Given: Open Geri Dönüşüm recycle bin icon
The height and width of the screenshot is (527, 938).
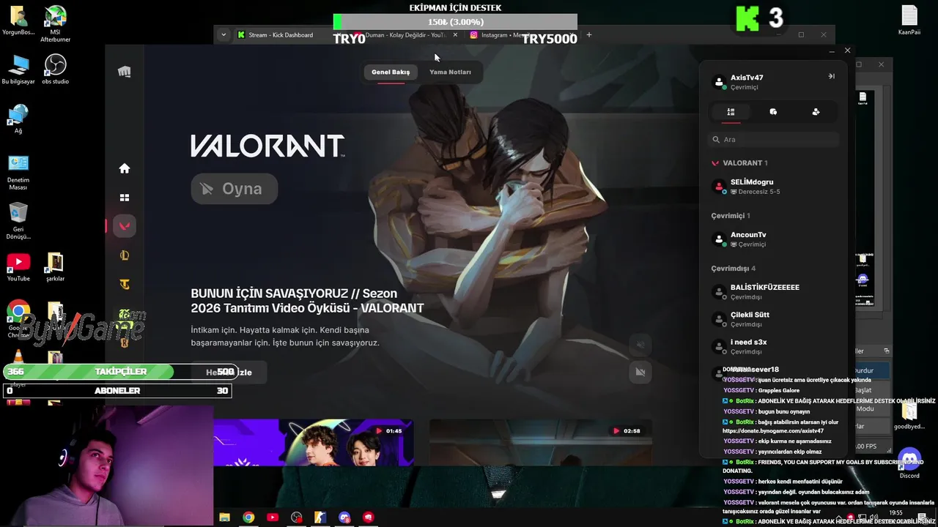Looking at the screenshot, I should click(18, 220).
